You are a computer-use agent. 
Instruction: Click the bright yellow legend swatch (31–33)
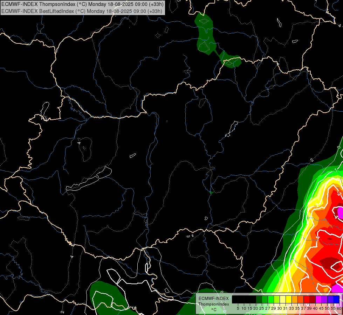(289, 299)
